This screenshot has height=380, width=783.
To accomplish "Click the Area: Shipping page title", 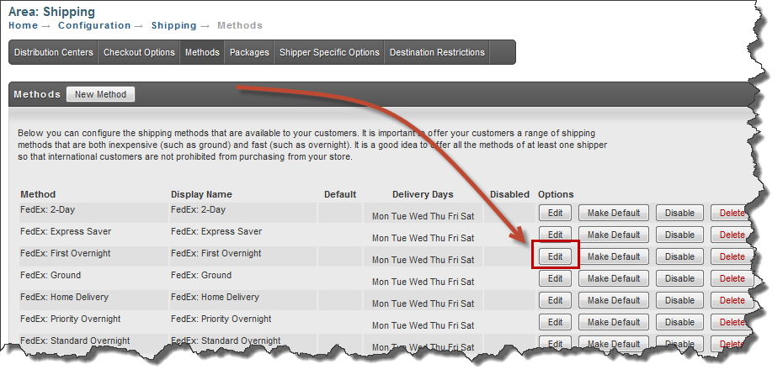I will click(x=51, y=12).
